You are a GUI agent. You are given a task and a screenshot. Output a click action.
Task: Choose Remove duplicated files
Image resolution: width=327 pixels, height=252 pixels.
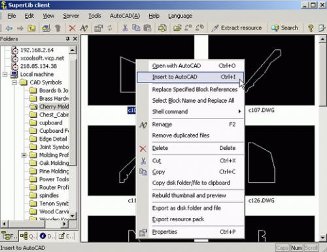(190, 135)
